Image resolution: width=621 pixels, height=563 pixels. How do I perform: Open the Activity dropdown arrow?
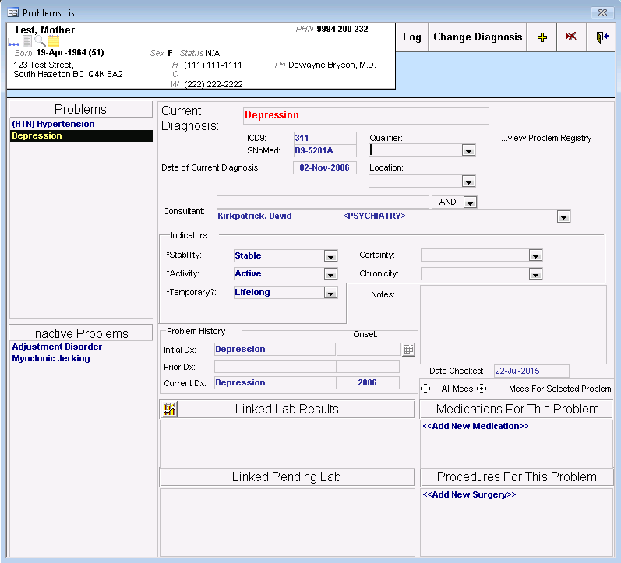pos(330,274)
